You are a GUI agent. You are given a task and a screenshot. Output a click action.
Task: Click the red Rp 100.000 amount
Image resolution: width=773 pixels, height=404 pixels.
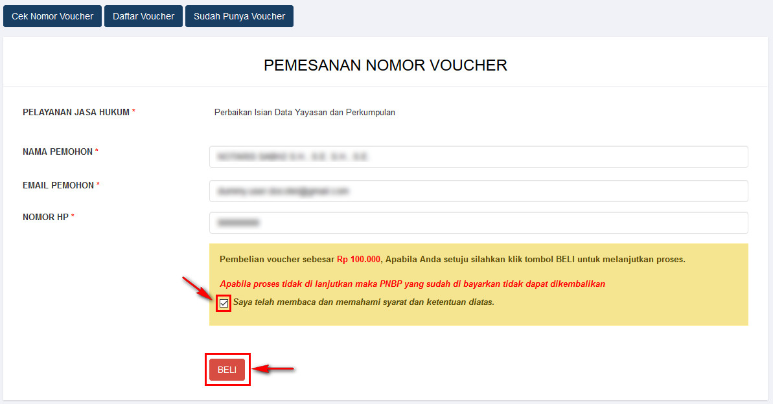[358, 259]
